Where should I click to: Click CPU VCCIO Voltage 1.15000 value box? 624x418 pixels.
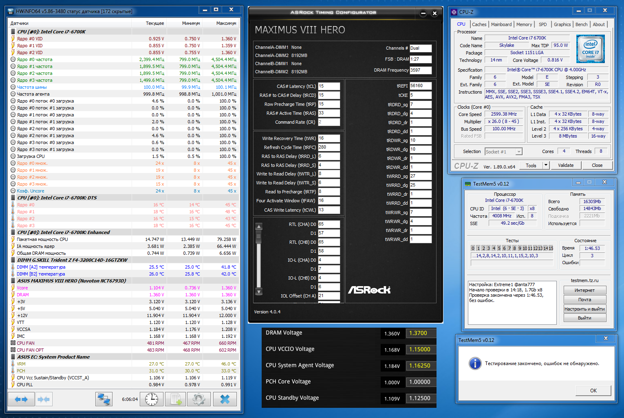421,349
